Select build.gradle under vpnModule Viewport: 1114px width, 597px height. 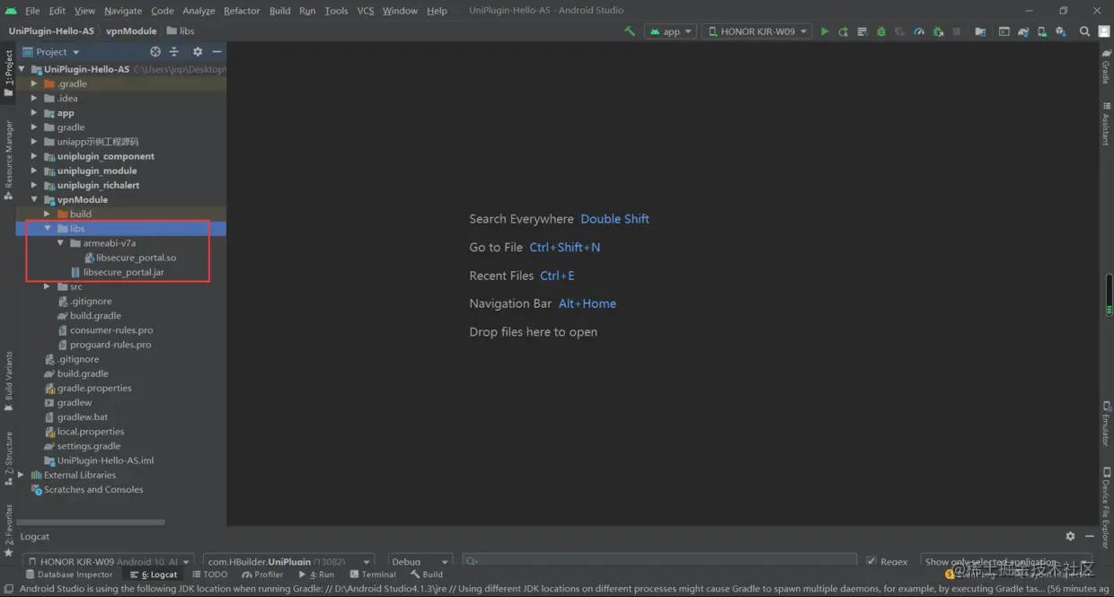(x=95, y=315)
